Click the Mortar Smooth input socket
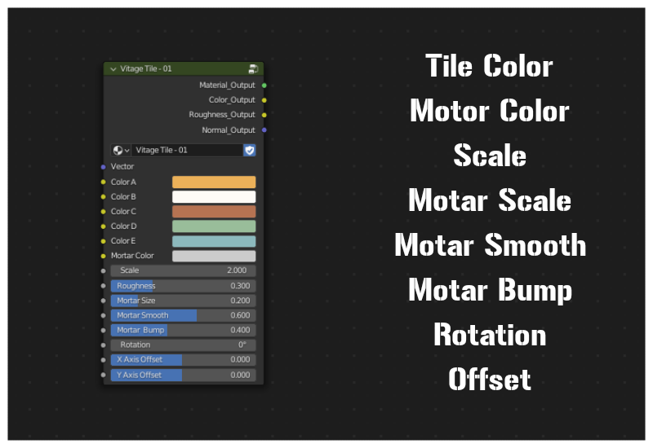 (x=104, y=315)
